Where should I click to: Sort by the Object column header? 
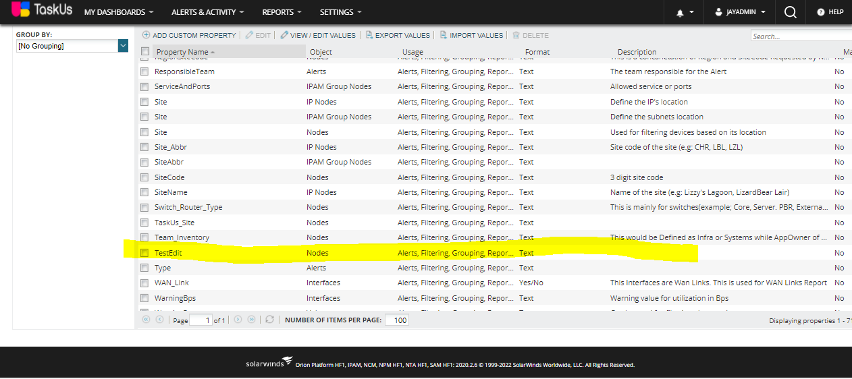pos(321,52)
